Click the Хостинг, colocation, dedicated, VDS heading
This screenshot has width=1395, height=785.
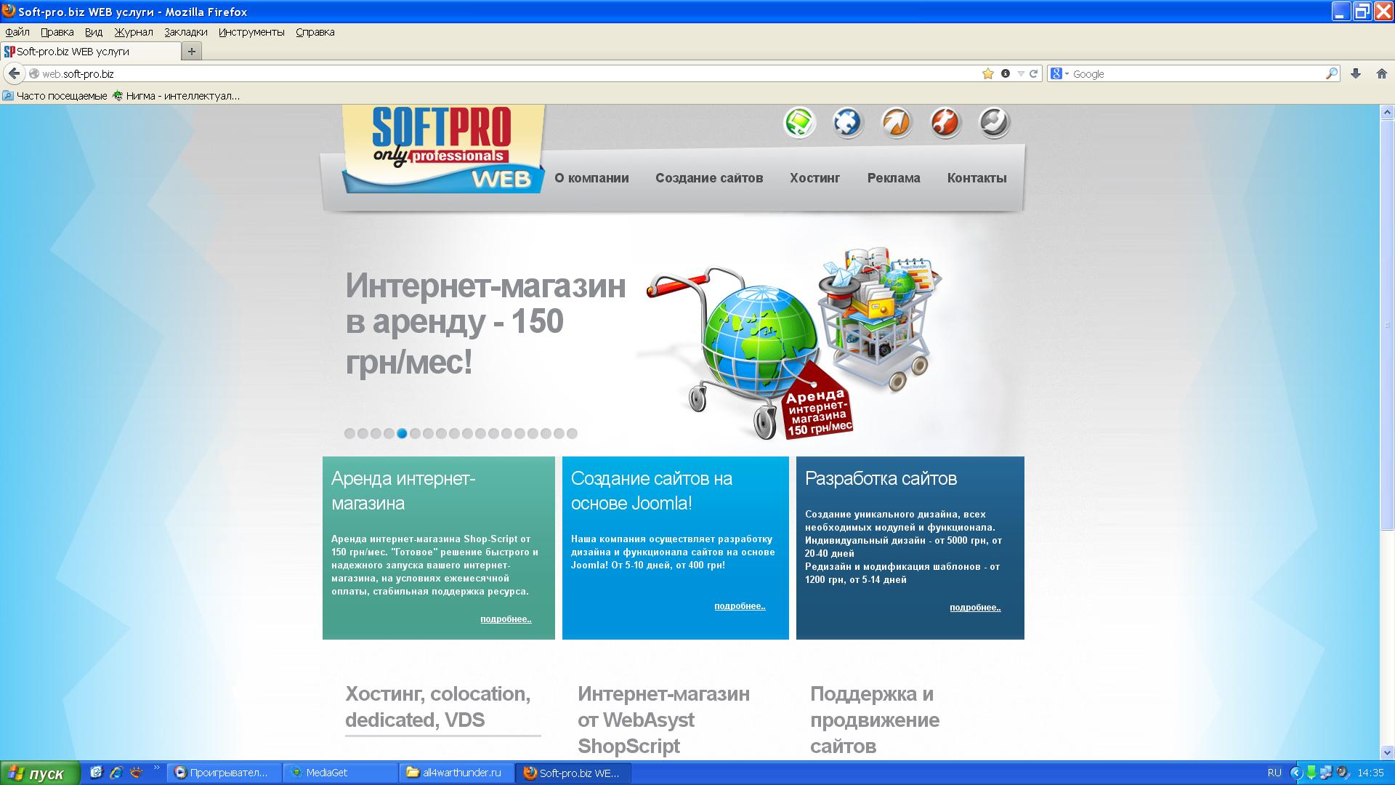(438, 706)
